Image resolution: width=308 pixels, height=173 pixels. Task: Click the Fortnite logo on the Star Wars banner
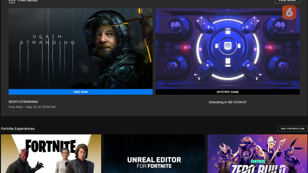pos(51,144)
